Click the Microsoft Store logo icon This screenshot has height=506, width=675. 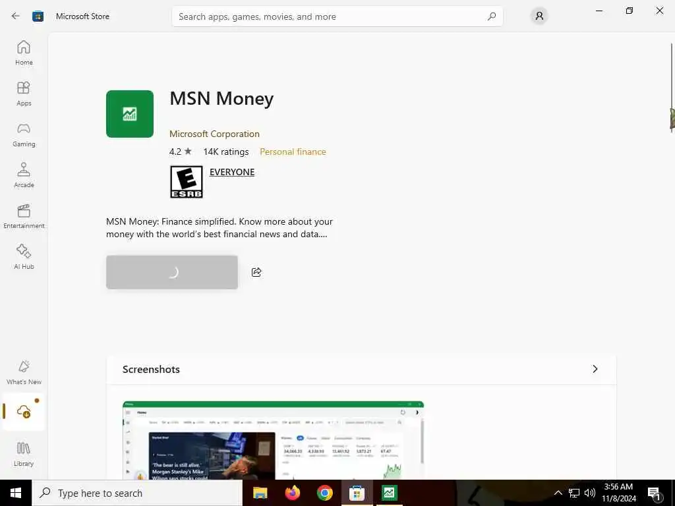[38, 16]
